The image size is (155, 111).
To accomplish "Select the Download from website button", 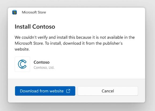I will 45,91.
